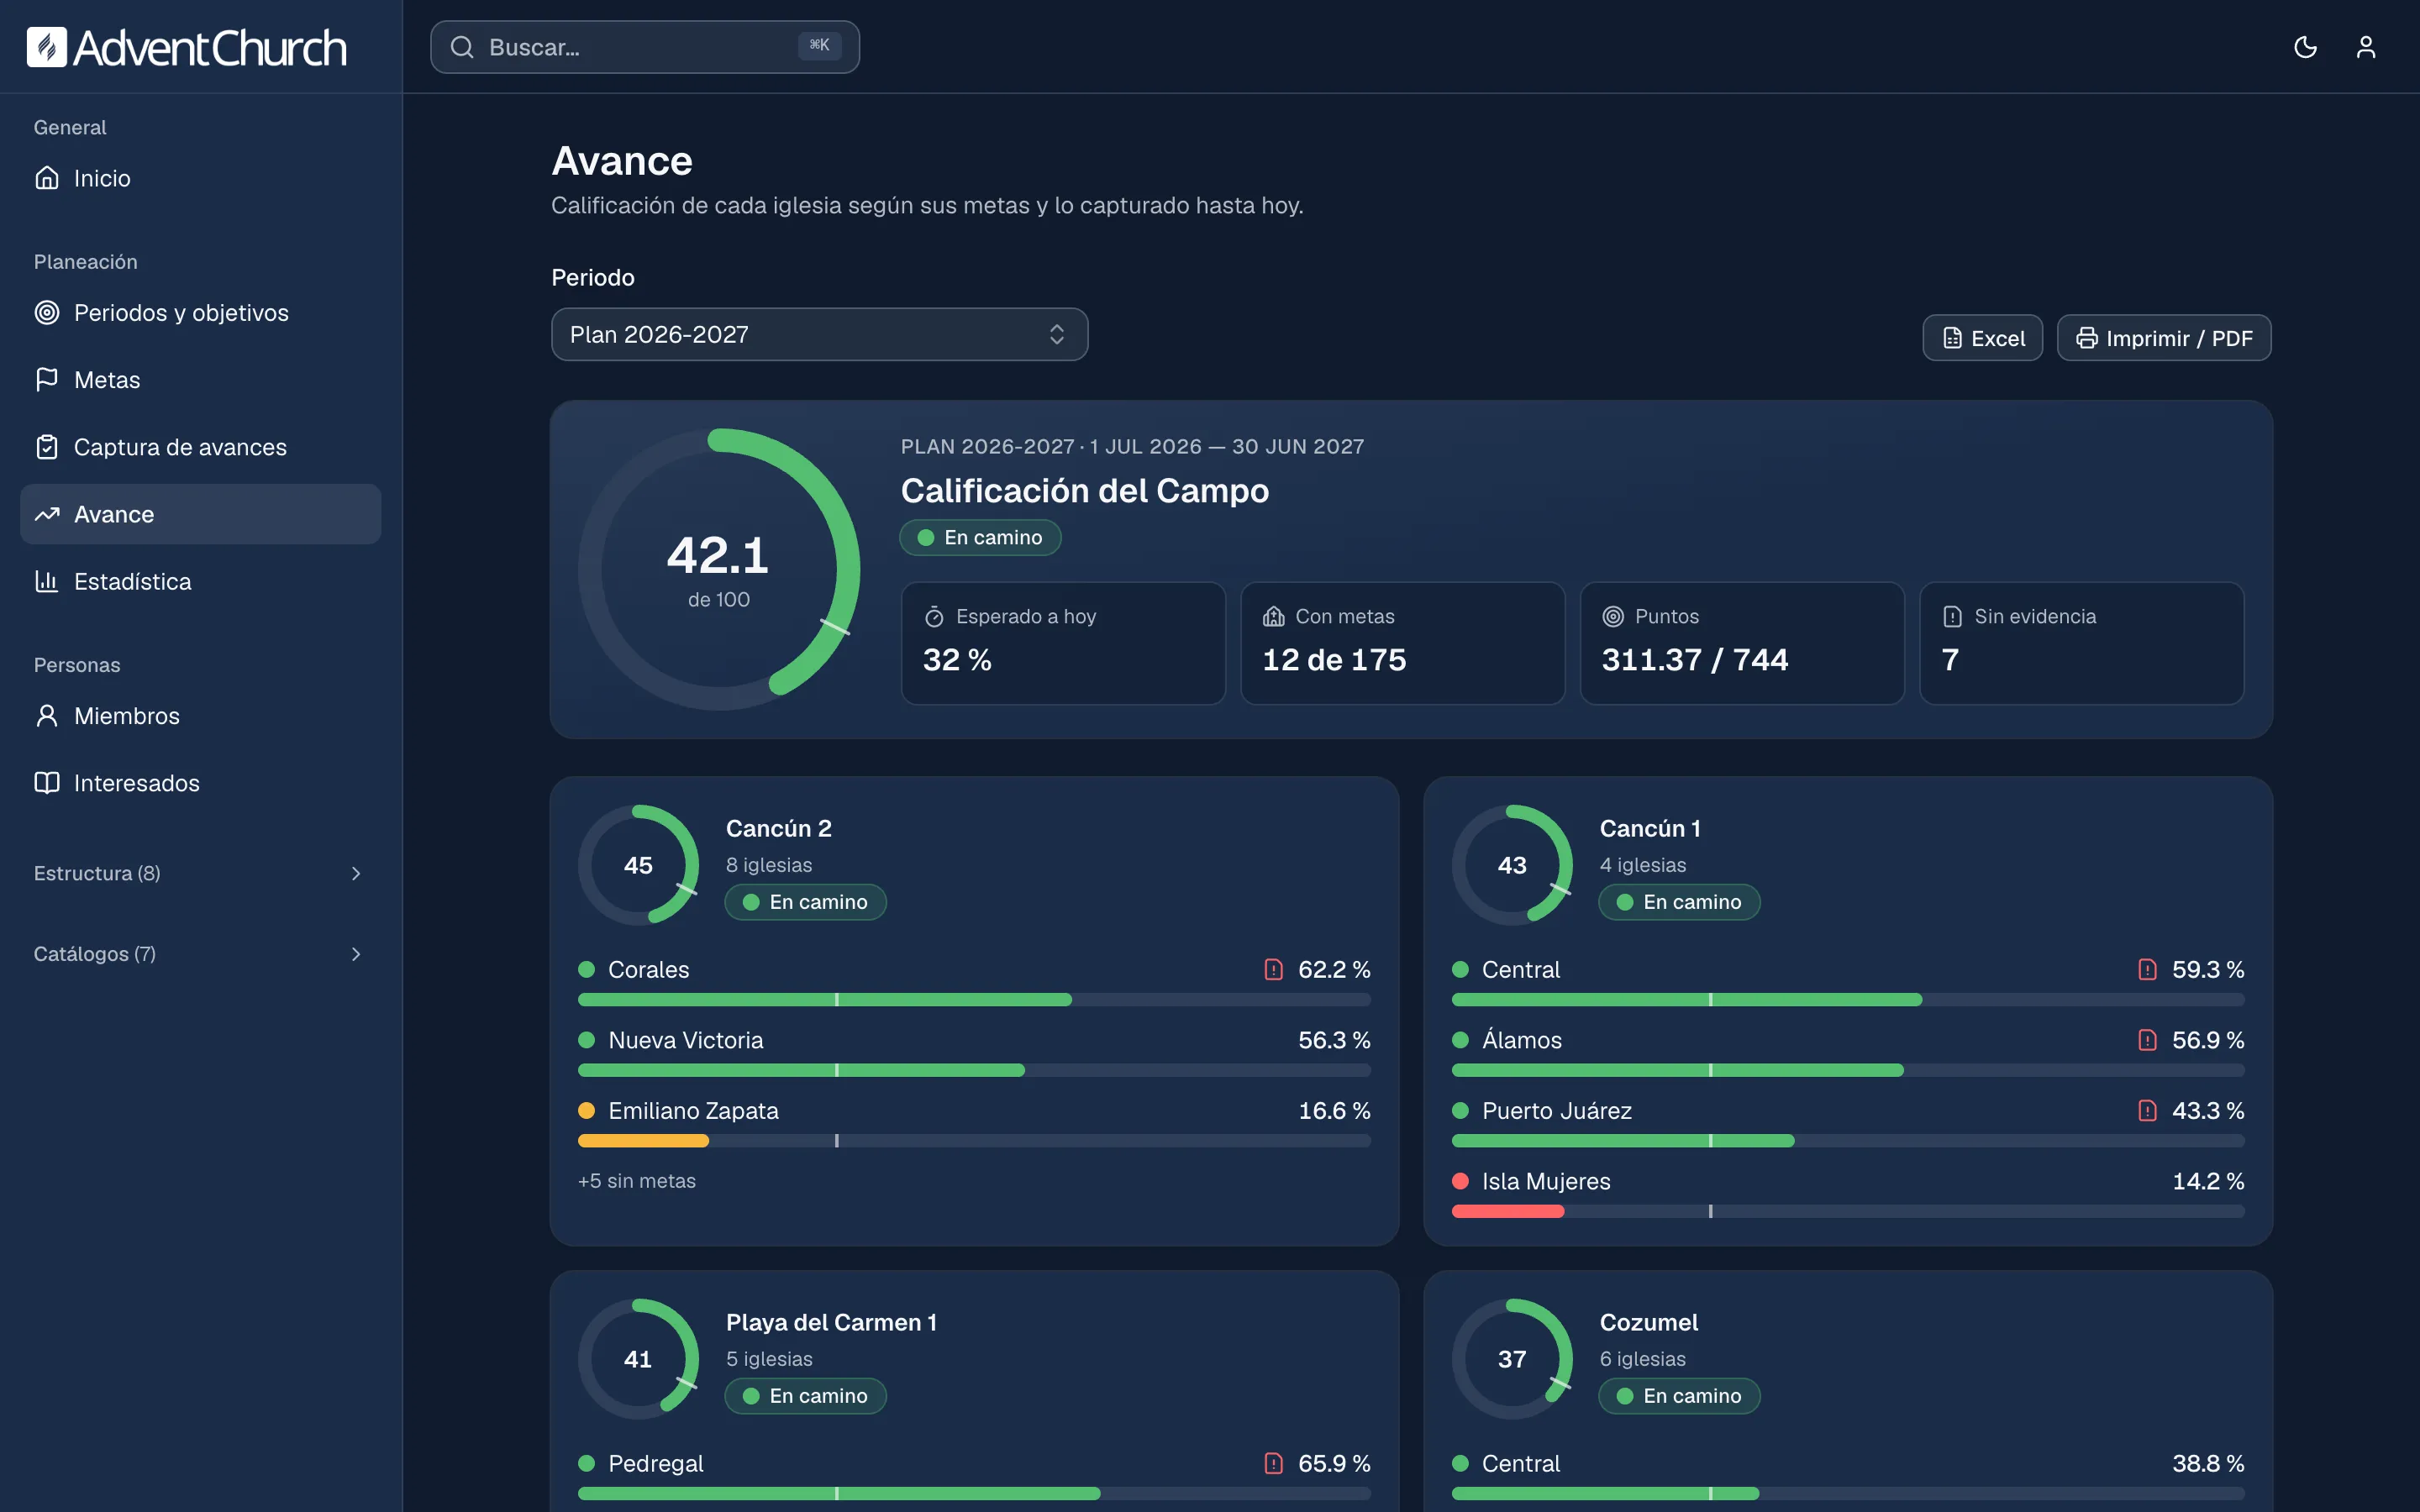The height and width of the screenshot is (1512, 2420).
Task: Open the Playa del Carmen 1 title
Action: click(831, 1322)
